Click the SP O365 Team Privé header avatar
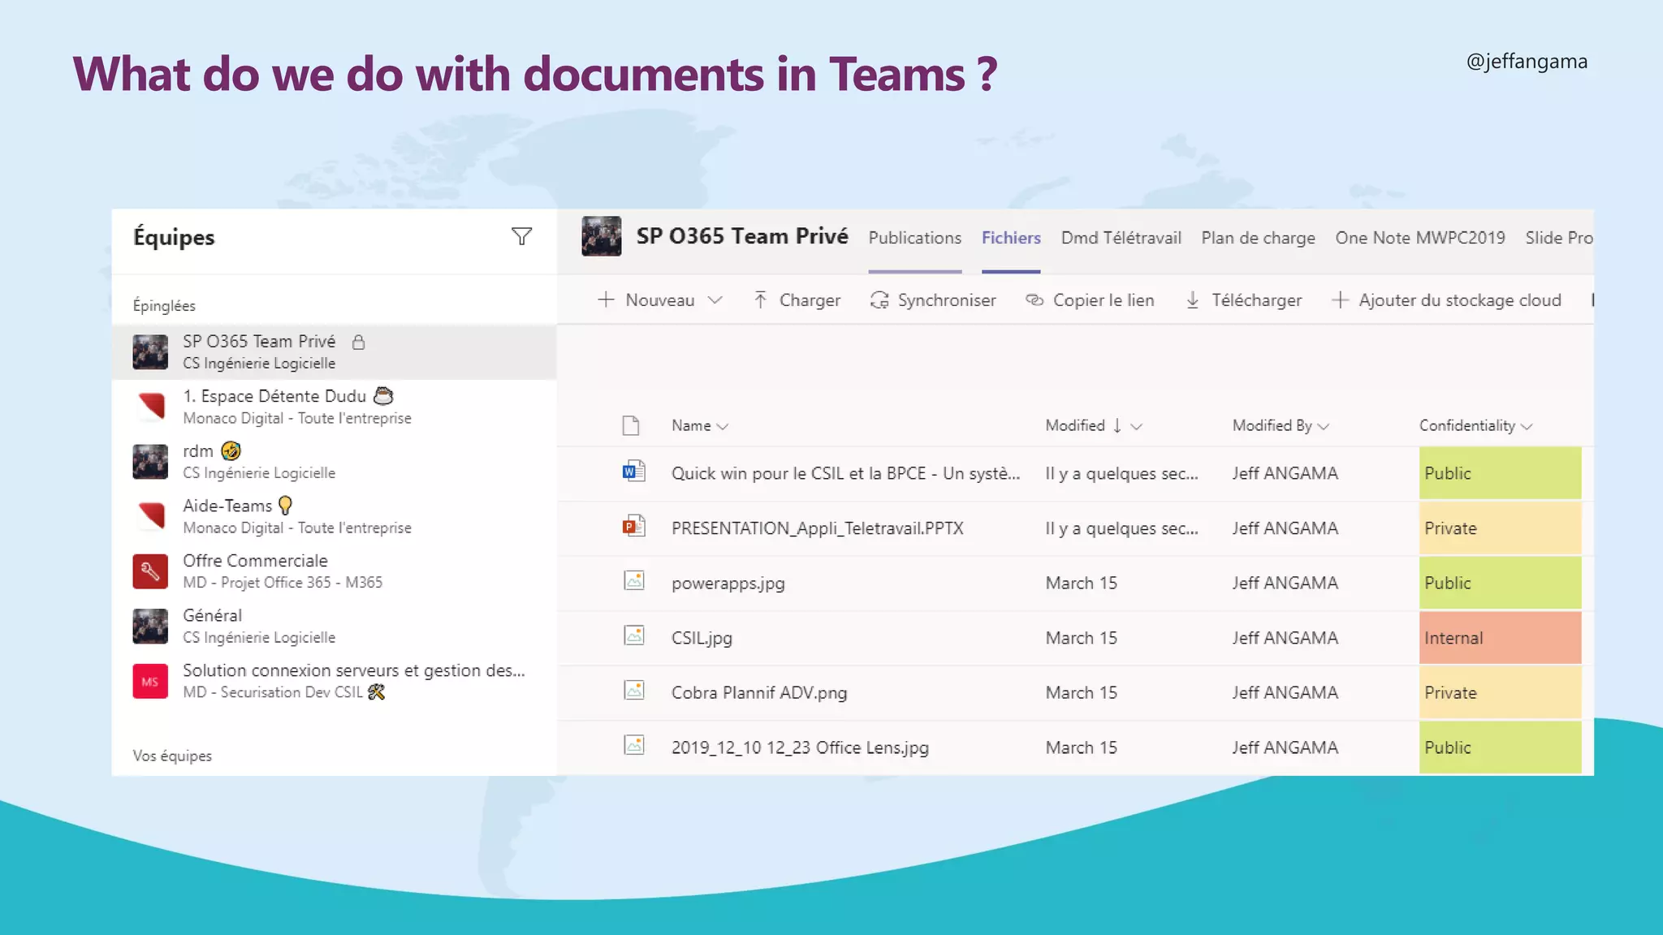 click(x=601, y=236)
